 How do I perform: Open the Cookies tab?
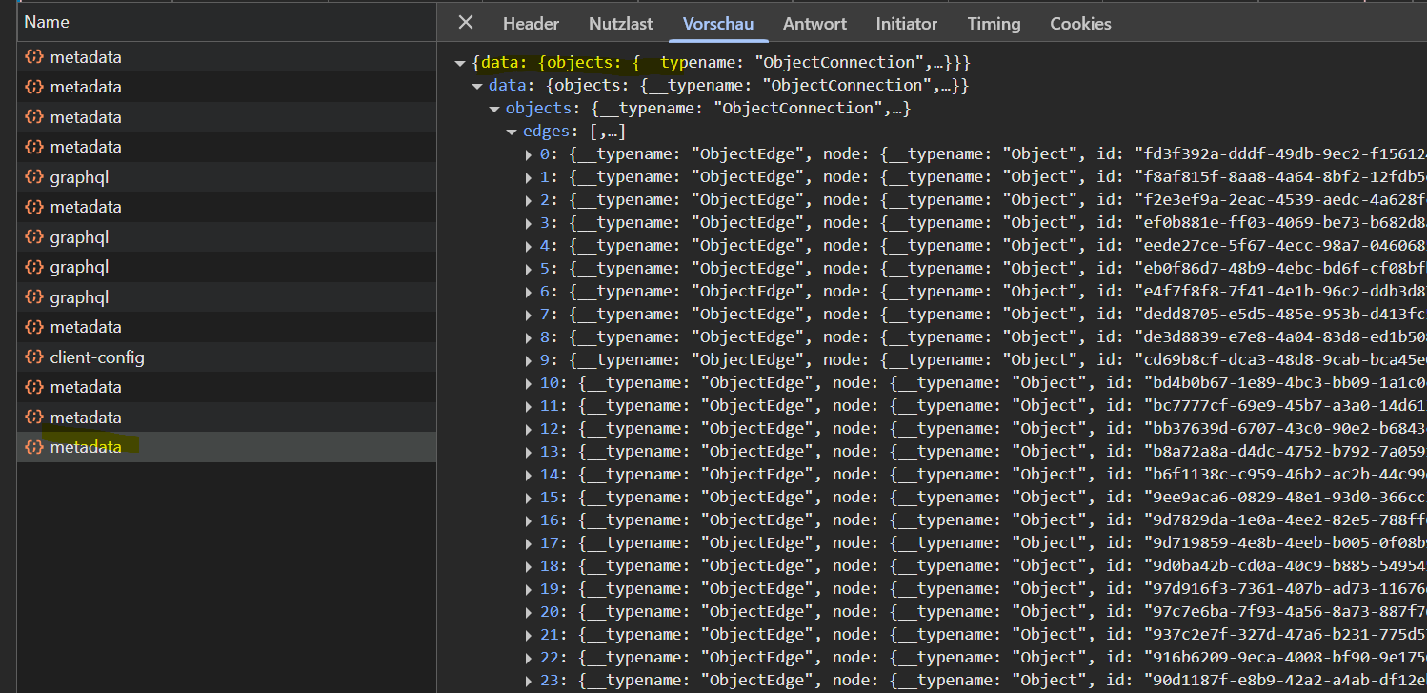1080,24
